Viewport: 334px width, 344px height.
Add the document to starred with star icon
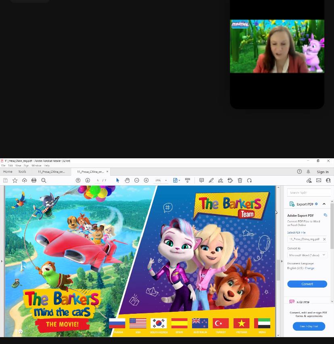pos(15,180)
